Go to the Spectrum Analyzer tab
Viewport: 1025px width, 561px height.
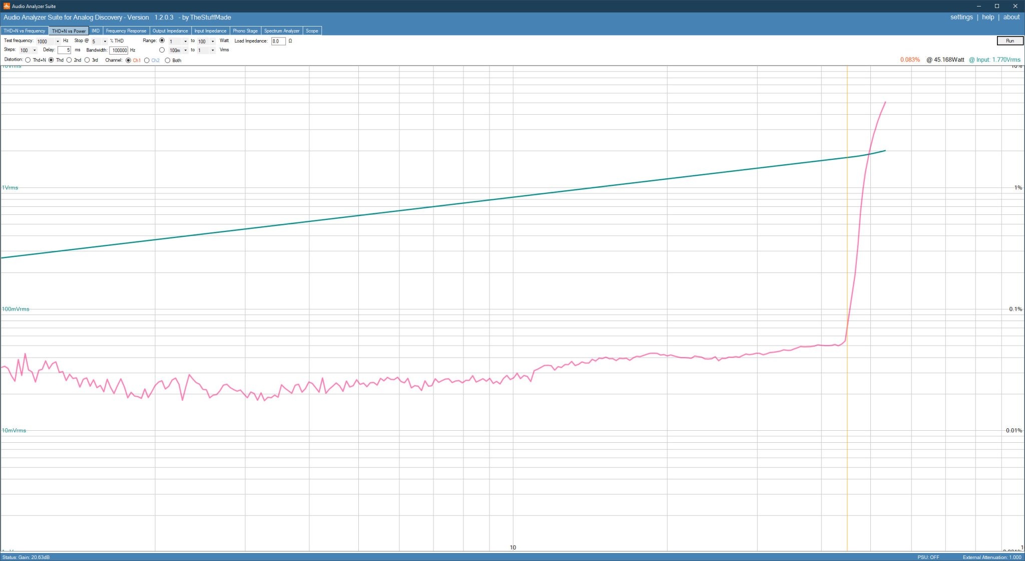point(282,31)
